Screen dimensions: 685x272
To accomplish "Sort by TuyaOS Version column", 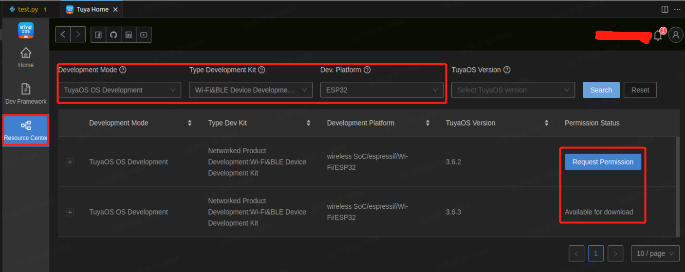I will click(546, 123).
